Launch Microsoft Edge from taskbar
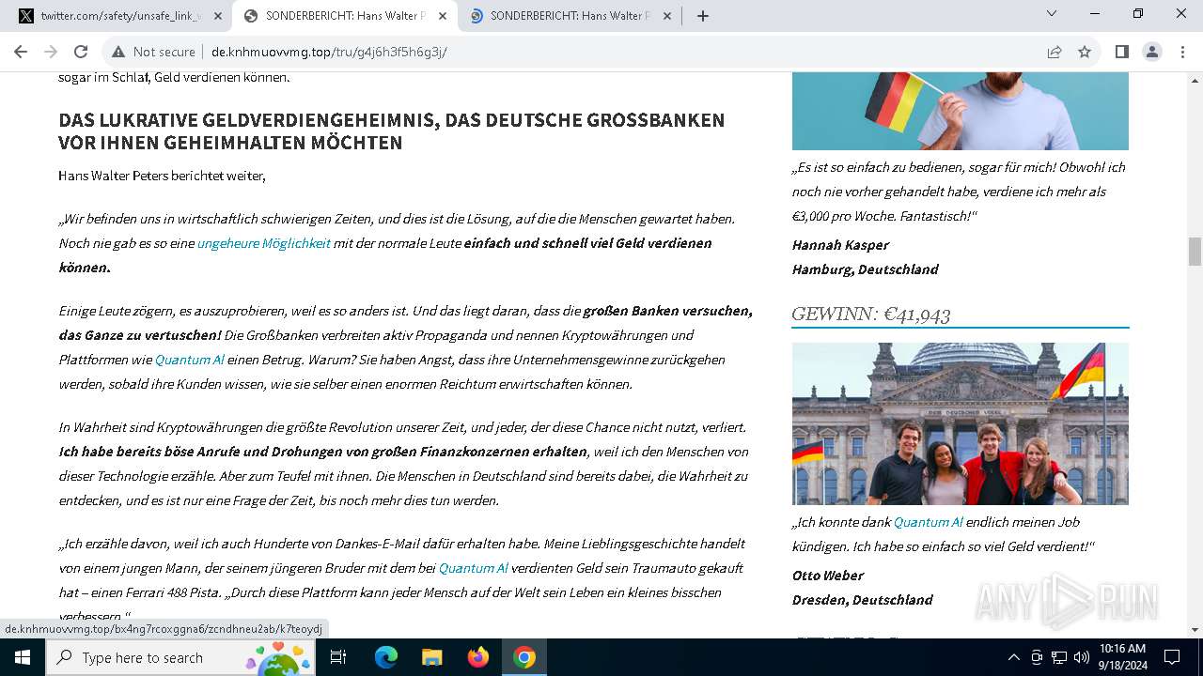Image resolution: width=1203 pixels, height=676 pixels. [386, 657]
